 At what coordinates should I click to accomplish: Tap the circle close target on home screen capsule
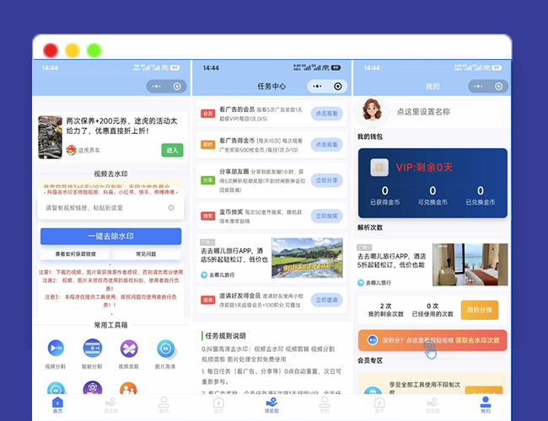point(177,86)
